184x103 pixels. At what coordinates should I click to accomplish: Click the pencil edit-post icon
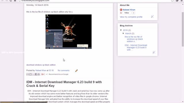coord(76,71)
